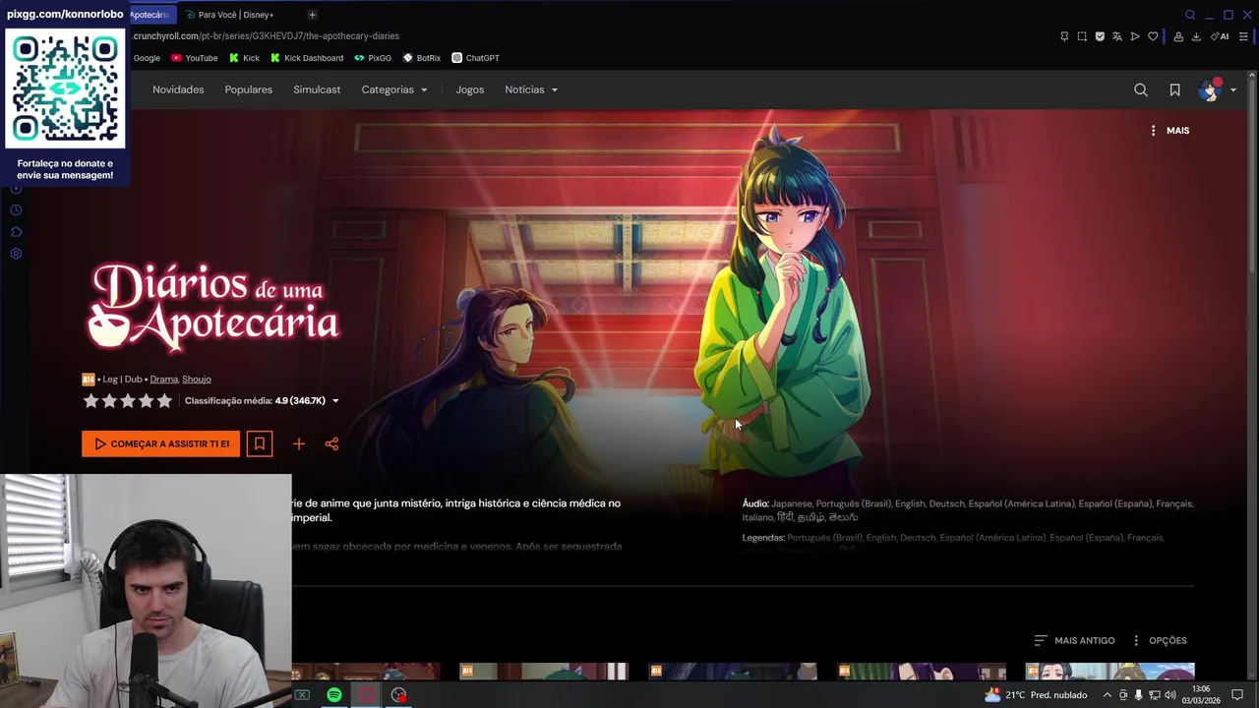Rate the series one star
1259x708 pixels.
[90, 401]
